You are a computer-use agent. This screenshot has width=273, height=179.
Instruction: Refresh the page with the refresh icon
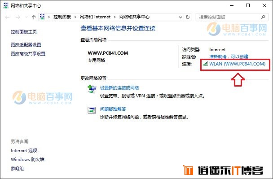[188, 17]
